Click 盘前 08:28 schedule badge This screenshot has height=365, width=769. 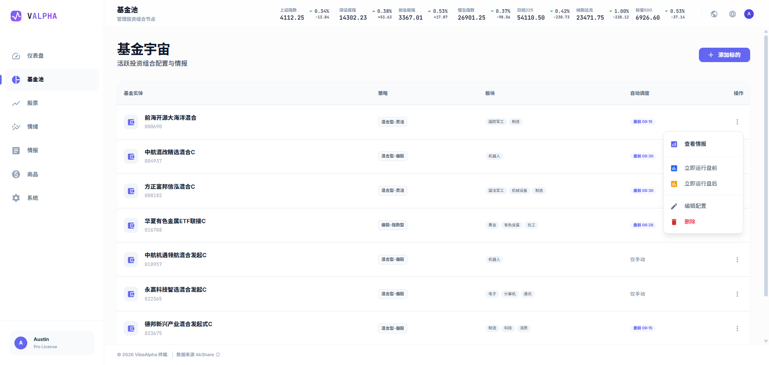click(643, 225)
